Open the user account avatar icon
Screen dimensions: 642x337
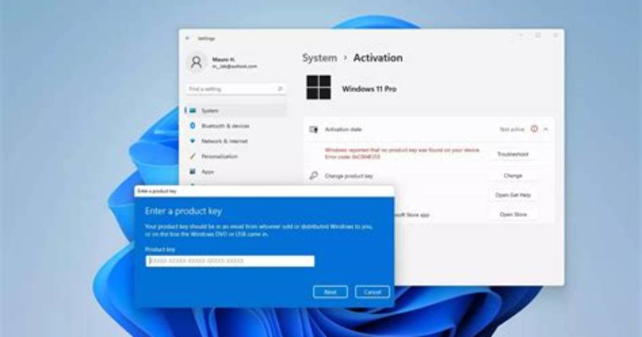(196, 63)
